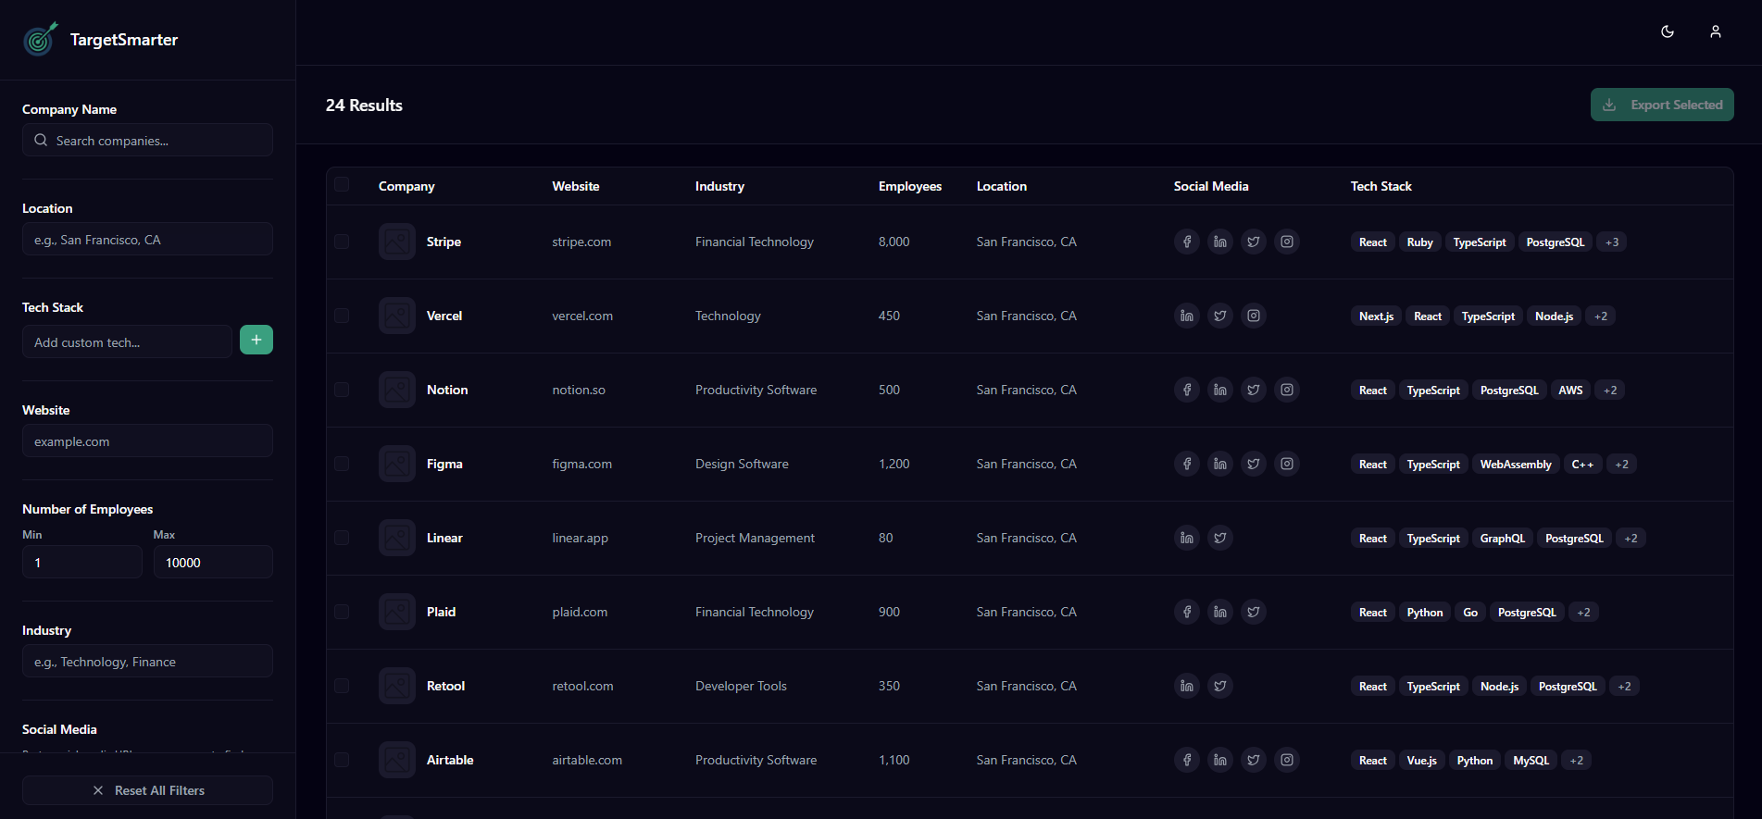Focus the Add custom tech field
The image size is (1762, 819).
tap(127, 341)
